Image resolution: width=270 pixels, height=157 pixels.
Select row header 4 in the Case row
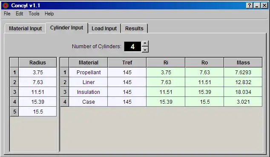(x=65, y=102)
